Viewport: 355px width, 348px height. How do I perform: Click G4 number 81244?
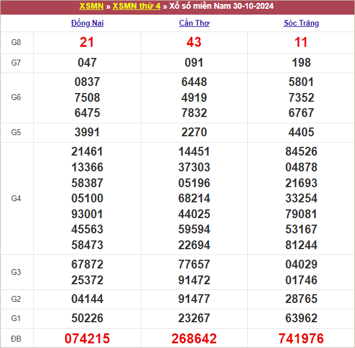pos(301,245)
